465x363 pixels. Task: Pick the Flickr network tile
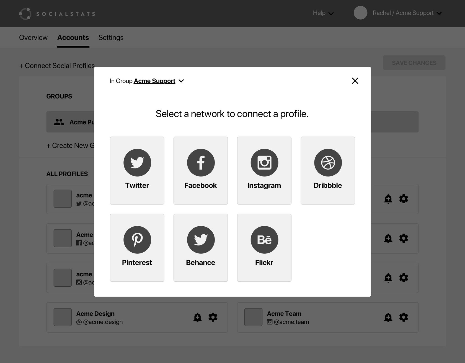coord(264,248)
